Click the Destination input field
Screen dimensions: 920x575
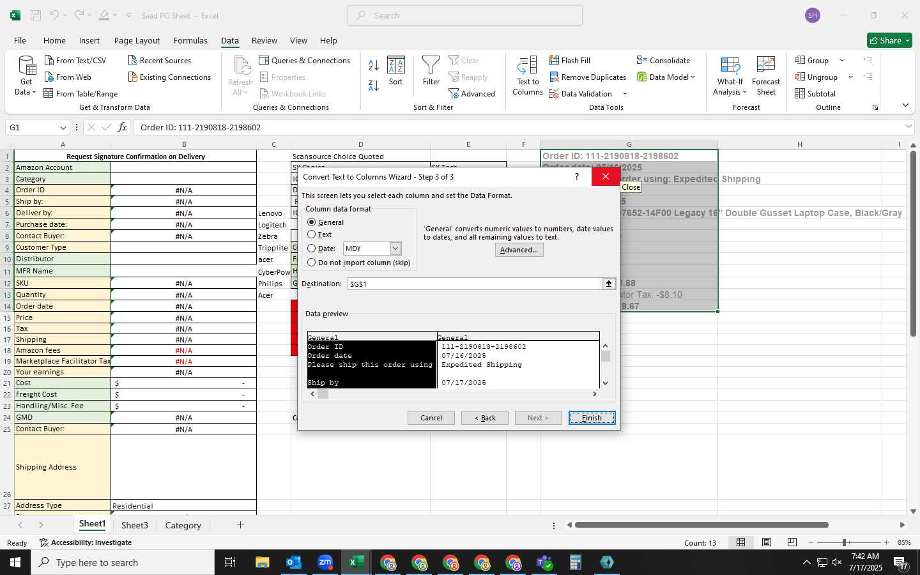coord(475,284)
